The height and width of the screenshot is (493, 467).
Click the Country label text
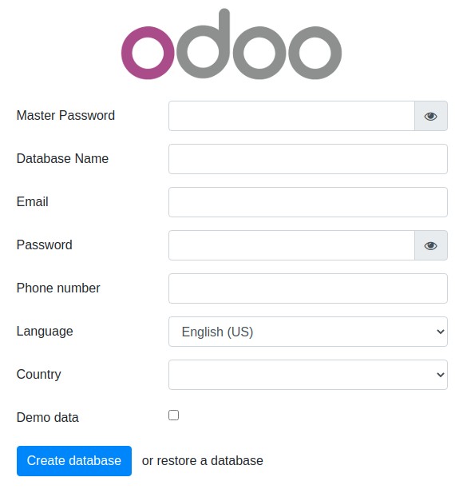click(39, 375)
